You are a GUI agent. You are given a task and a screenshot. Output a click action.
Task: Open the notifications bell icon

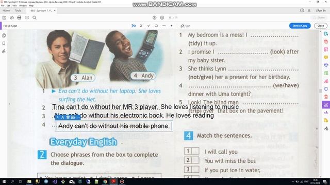click(x=309, y=10)
